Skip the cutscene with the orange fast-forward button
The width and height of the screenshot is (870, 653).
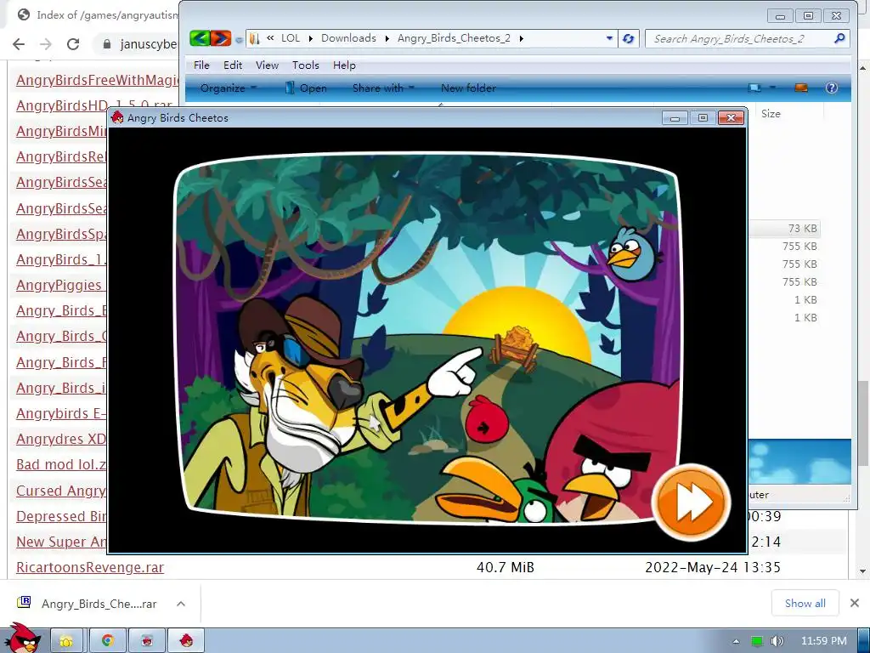click(690, 503)
